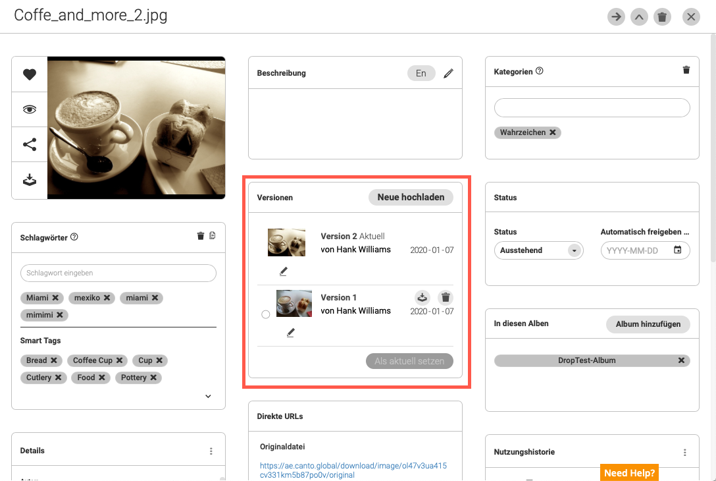Delete all Schlagwörter with trash icon
716x481 pixels.
[201, 236]
